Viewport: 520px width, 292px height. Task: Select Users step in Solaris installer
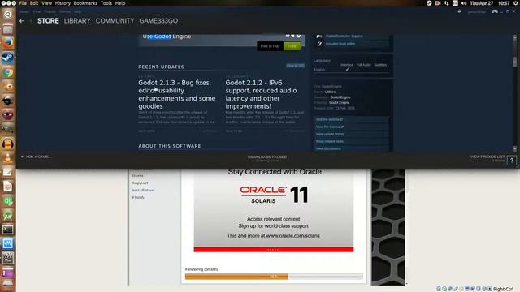[137, 175]
